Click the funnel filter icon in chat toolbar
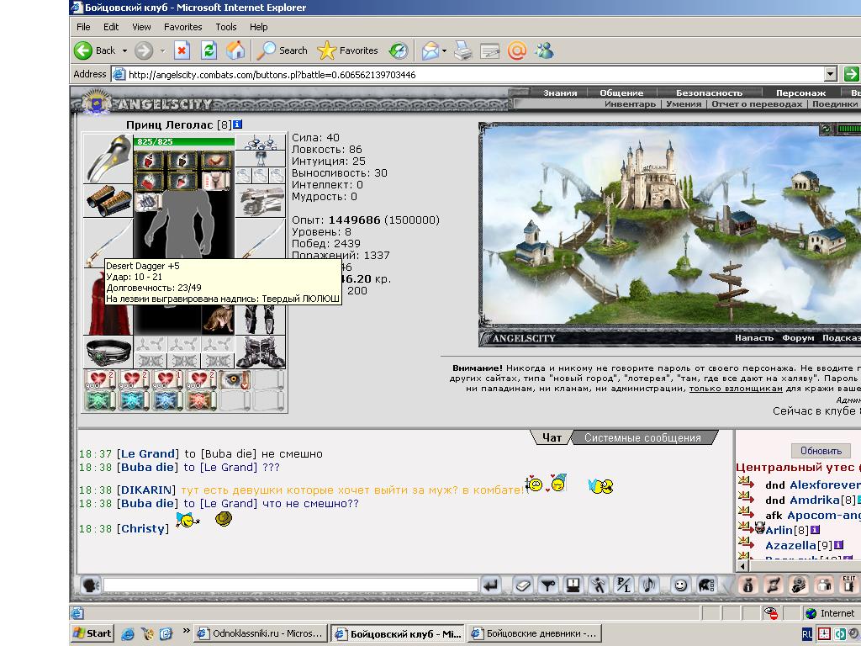The height and width of the screenshot is (646, 861). tap(548, 585)
